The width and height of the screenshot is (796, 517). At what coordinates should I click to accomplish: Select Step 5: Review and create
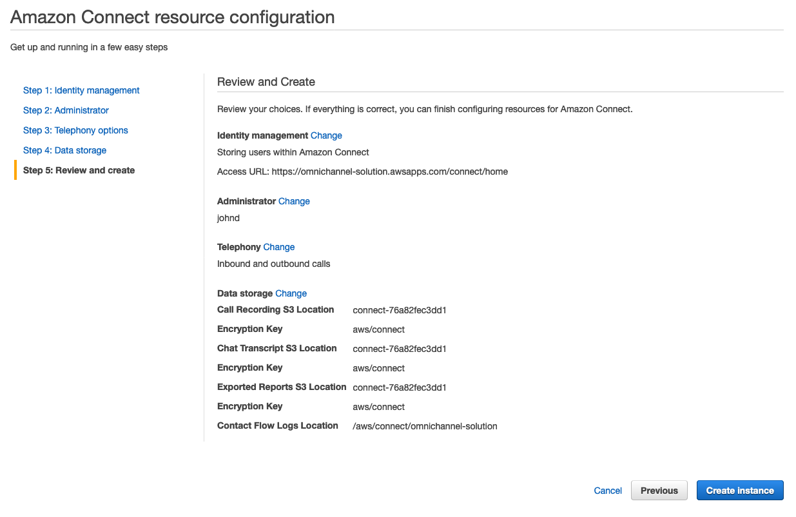pos(79,170)
